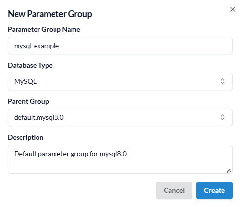Viewport: 240px width, 207px height.
Task: Click inside the Description text area
Action: click(120, 159)
